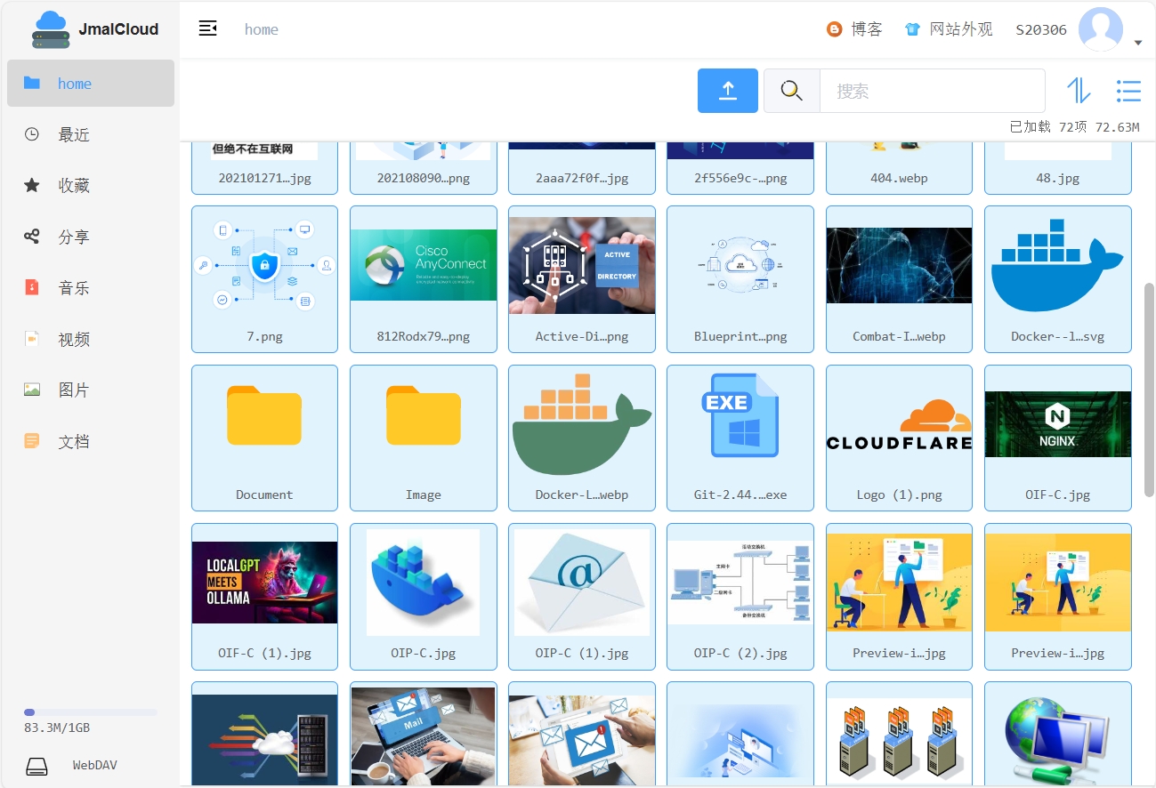Click the 202108090...png file name

(424, 178)
